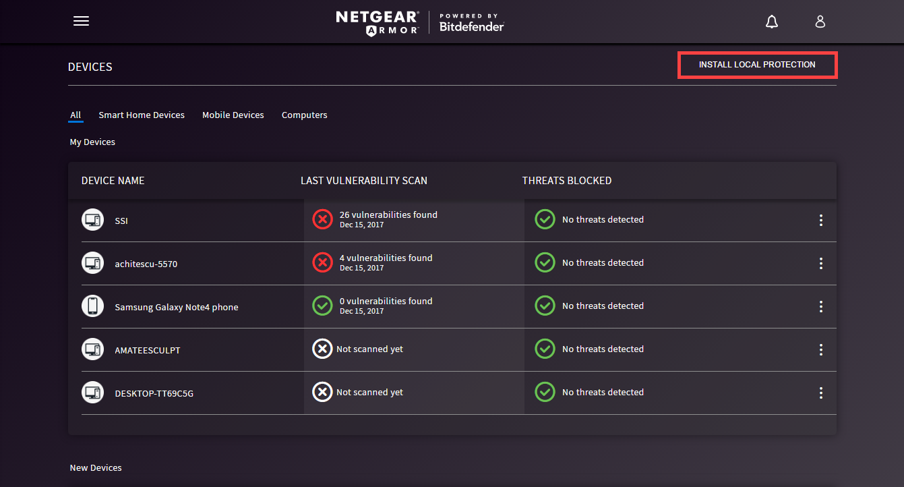The height and width of the screenshot is (487, 904).
Task: Click the red vulnerability icon for achitescu-5570
Action: 322,262
